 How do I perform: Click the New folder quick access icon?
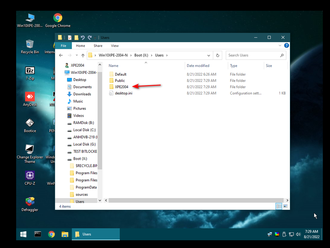click(x=76, y=38)
